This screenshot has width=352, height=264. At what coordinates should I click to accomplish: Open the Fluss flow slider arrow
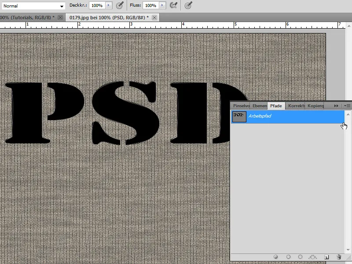point(162,6)
